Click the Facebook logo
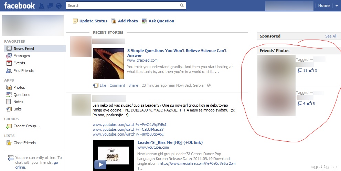Screen dimensions: 341x171 [19, 6]
